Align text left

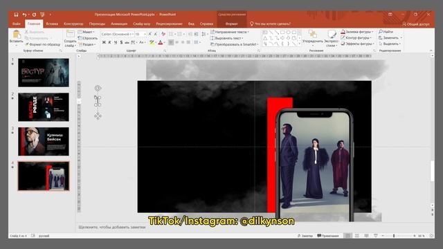click(x=171, y=42)
